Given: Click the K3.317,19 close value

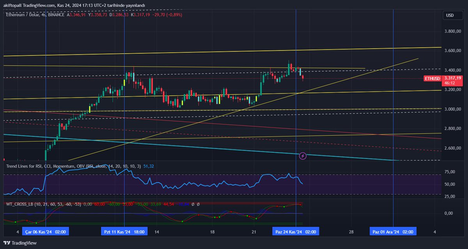Looking at the screenshot, I should pyautogui.click(x=140, y=15).
